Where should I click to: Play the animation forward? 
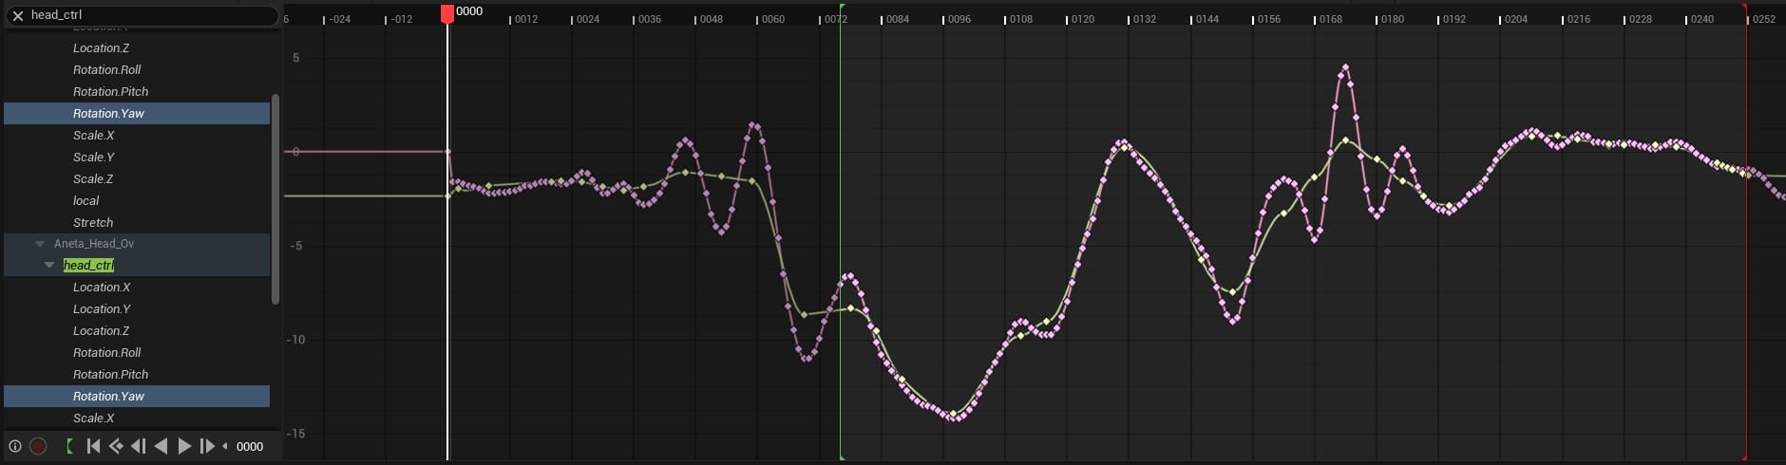184,446
